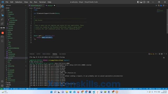Expand the Middleware folder

[12, 22]
